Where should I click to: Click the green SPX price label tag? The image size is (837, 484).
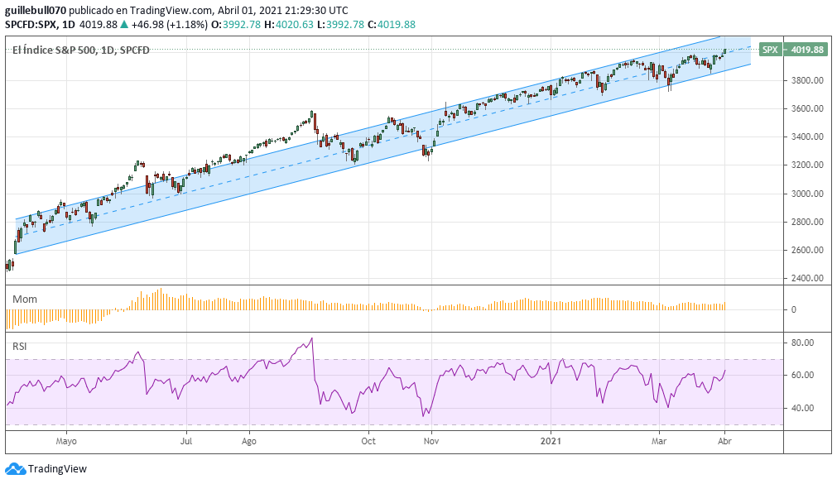click(770, 50)
